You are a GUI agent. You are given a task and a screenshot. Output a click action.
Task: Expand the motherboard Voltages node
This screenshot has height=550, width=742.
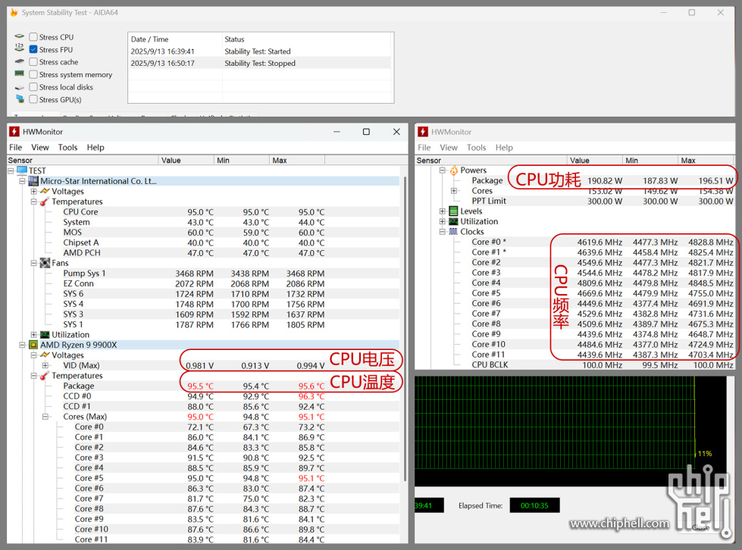(33, 192)
